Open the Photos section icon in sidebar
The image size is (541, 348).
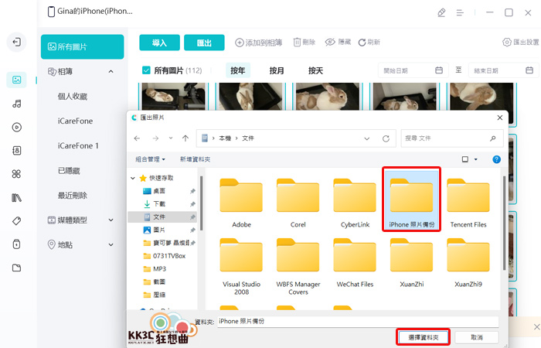pos(16,80)
